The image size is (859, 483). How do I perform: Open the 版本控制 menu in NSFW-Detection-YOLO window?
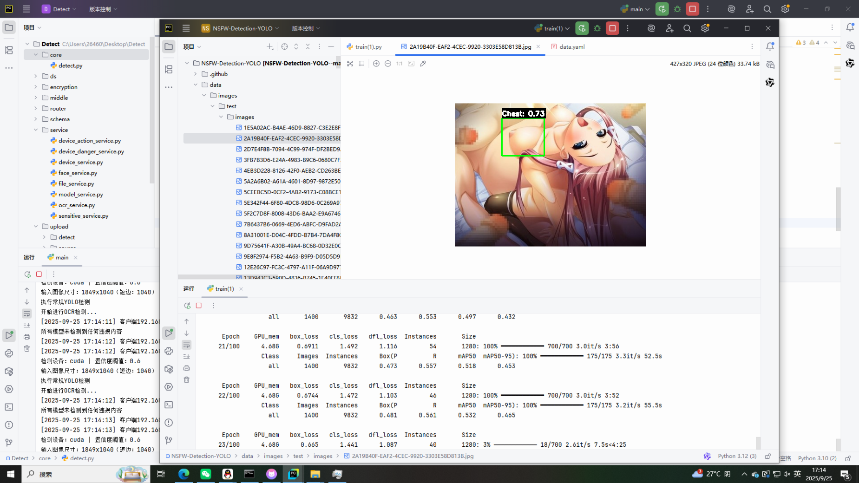306,28
